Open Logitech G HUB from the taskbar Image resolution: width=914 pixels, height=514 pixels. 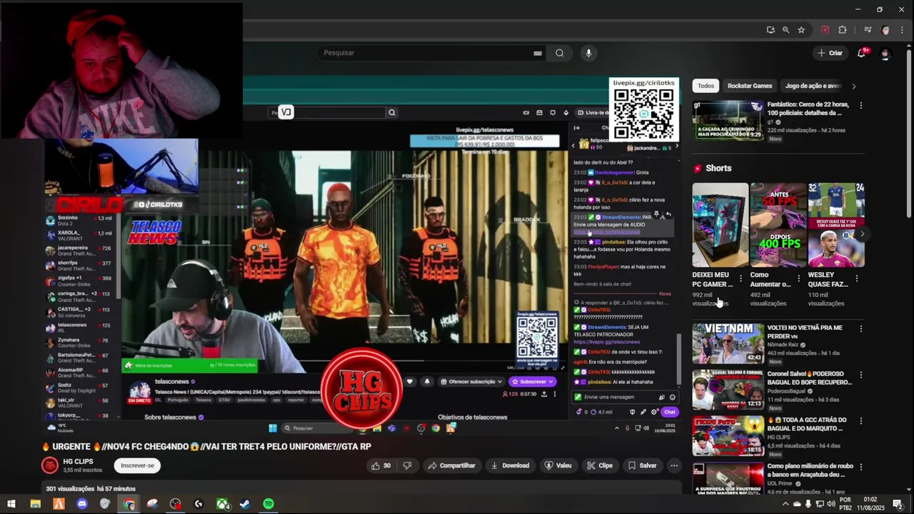click(199, 504)
